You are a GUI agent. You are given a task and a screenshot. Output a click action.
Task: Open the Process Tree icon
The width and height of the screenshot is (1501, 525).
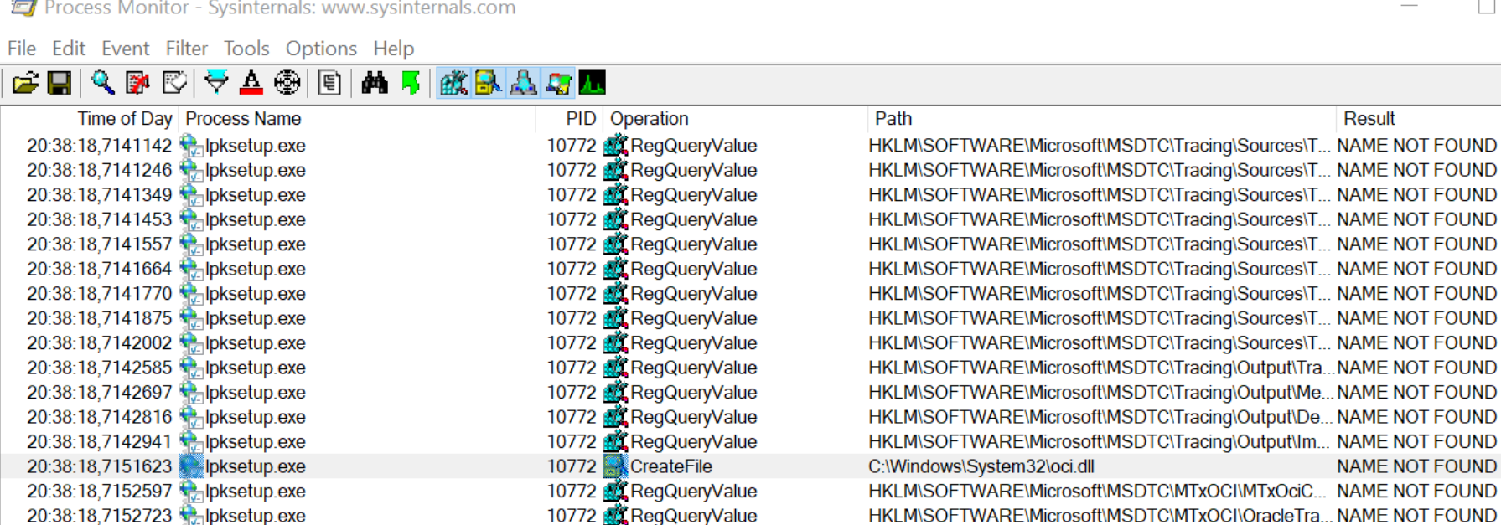point(329,83)
